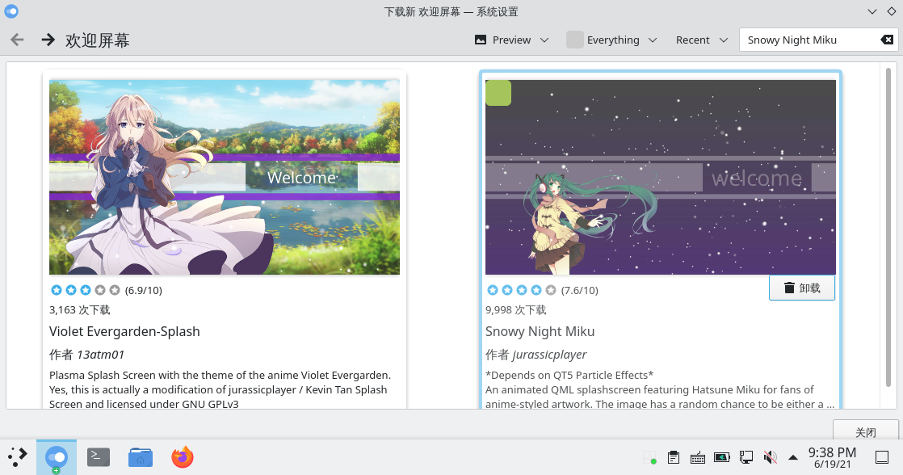Screen dimensions: 903x475
Task: Open Konsole terminal from the taskbar
Action: (x=99, y=457)
